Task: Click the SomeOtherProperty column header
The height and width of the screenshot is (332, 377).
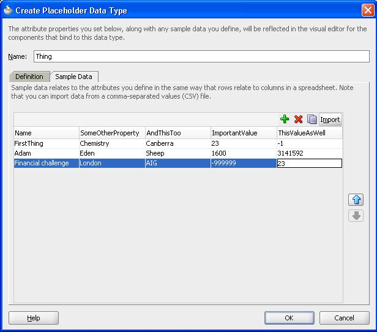Action: 111,133
